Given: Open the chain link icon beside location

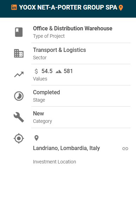Looking at the screenshot, I should click(x=125, y=149).
